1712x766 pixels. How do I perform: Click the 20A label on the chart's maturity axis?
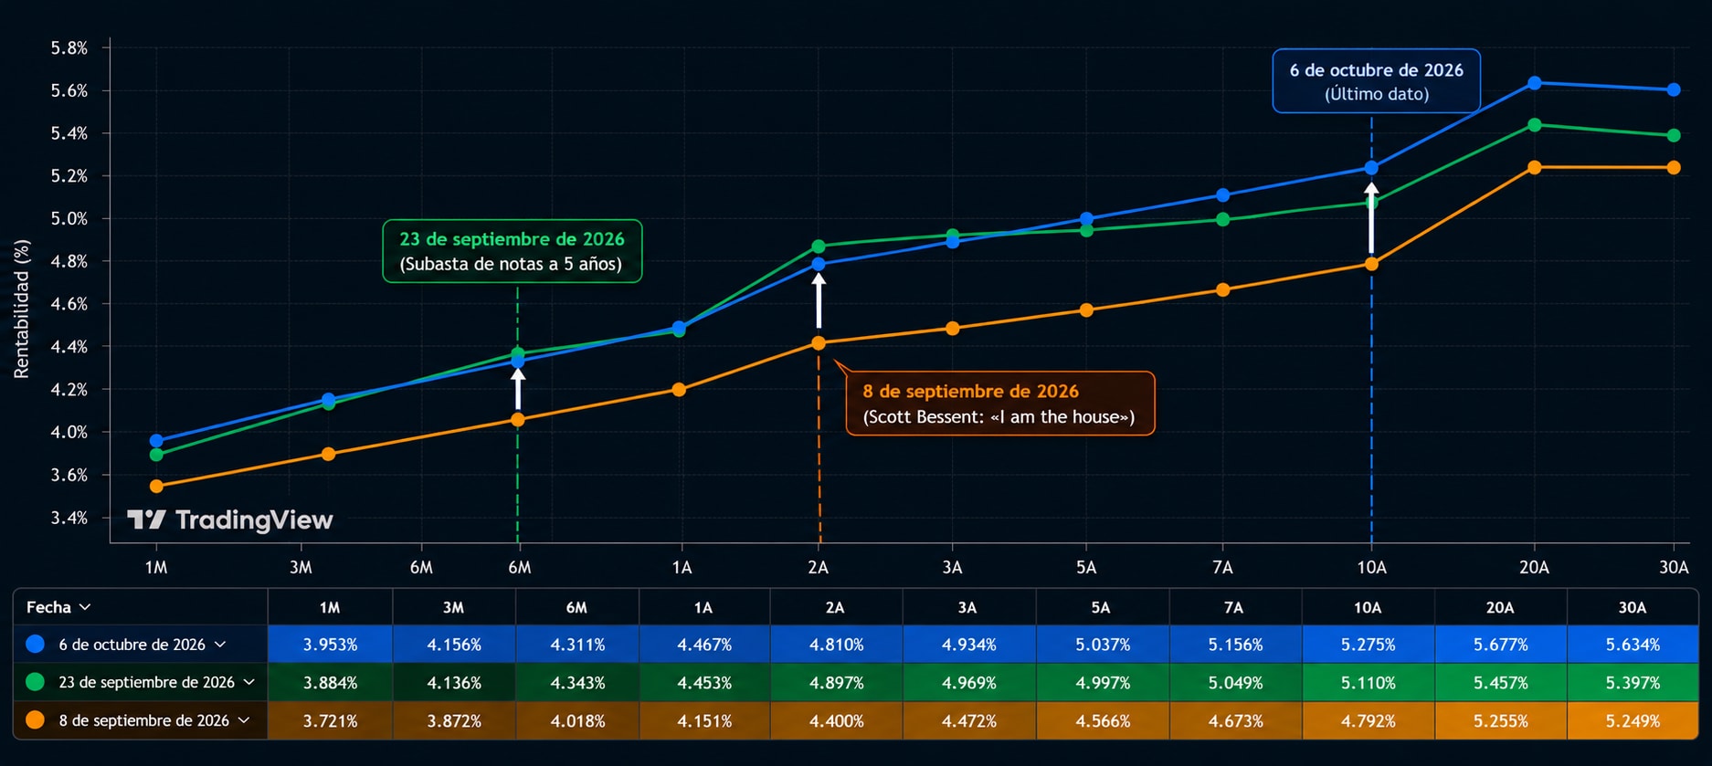1534,567
